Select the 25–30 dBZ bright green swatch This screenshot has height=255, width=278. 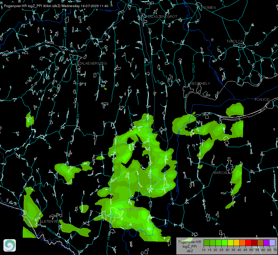pyautogui.click(x=225, y=243)
